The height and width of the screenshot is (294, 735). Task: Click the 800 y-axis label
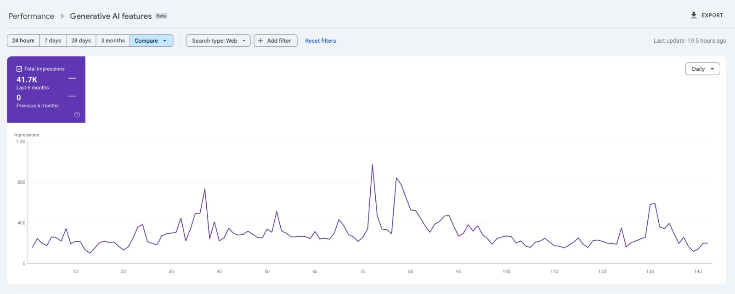click(22, 182)
